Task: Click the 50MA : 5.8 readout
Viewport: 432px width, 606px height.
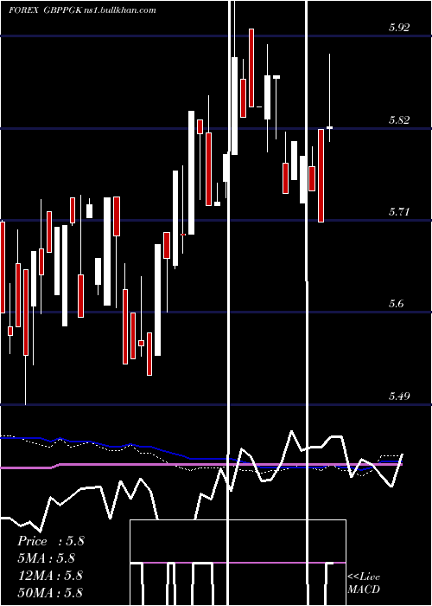Action: tap(50, 592)
